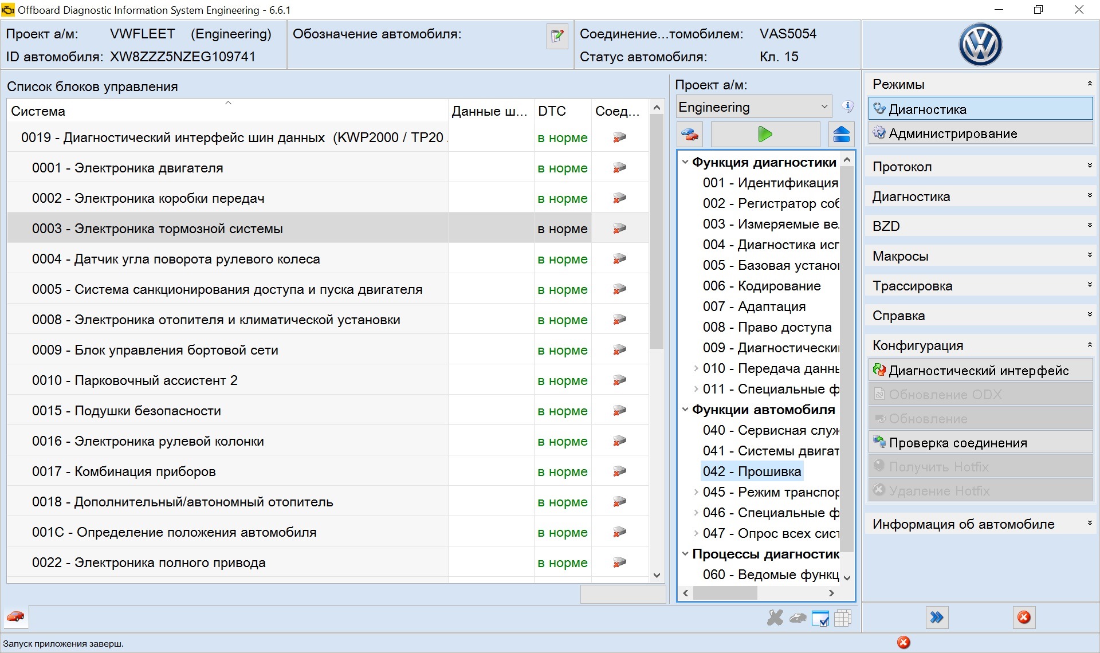Expand Информация об автомобиле section

pyautogui.click(x=980, y=524)
